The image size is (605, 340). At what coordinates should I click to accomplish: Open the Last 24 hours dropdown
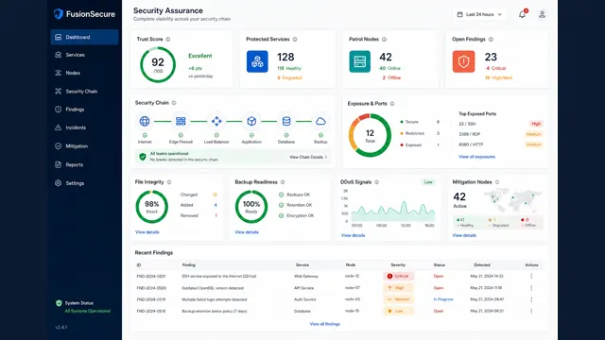[x=479, y=14]
